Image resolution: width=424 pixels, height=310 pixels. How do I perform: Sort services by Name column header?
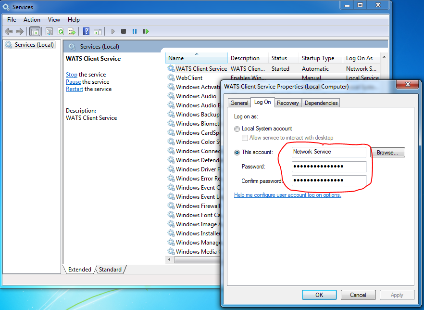click(176, 58)
